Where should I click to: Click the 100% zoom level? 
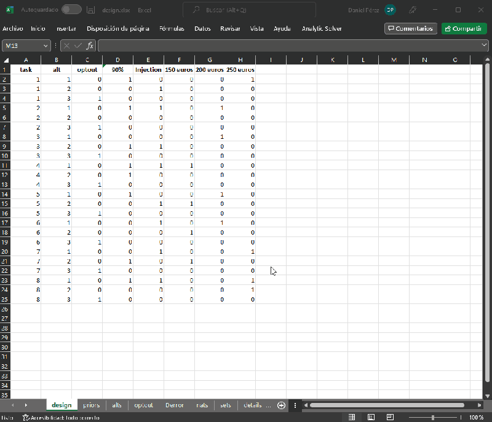tap(476, 417)
